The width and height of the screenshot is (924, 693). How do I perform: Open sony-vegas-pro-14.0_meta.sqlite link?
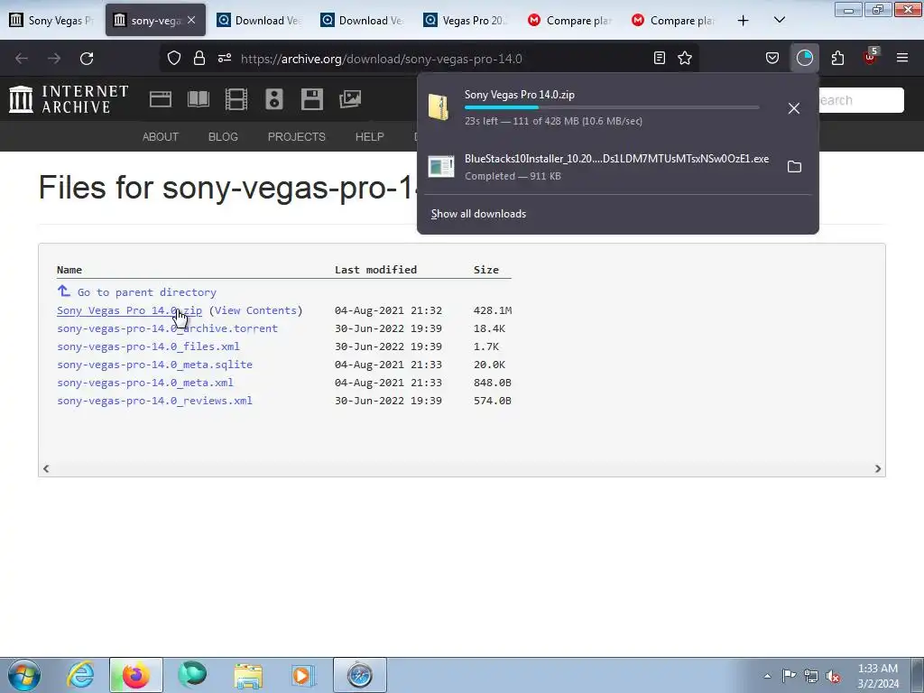click(x=154, y=365)
